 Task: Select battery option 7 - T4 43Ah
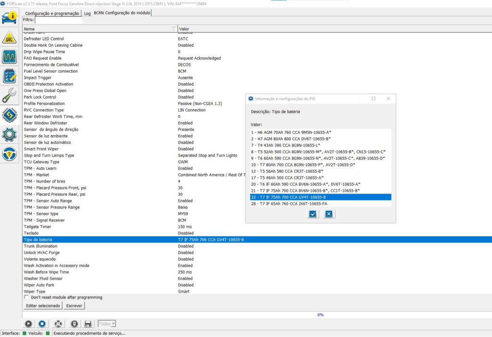320,145
